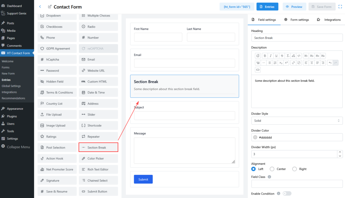The image size is (345, 198).
Task: Go back using the left chevron
Action: coord(40,7)
